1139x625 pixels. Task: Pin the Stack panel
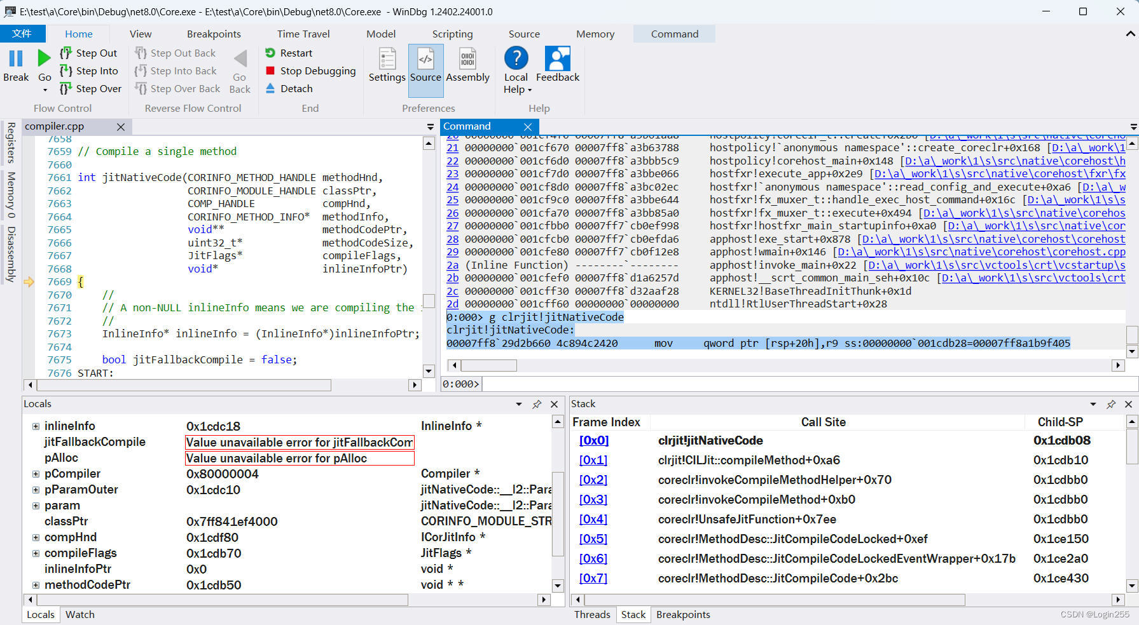coord(1111,404)
